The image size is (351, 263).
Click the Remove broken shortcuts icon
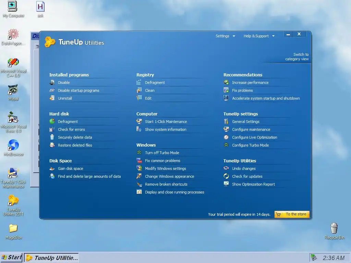click(139, 184)
